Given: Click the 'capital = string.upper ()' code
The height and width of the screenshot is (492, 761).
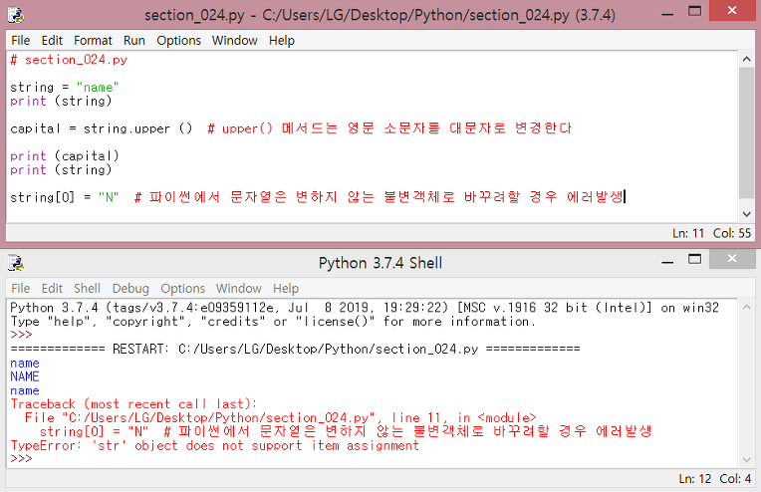Looking at the screenshot, I should pos(101,128).
